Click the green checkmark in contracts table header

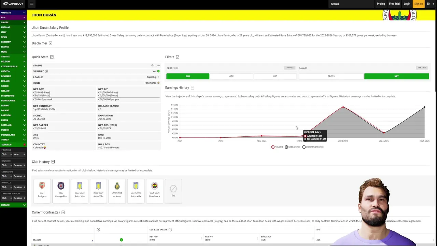[121, 240]
